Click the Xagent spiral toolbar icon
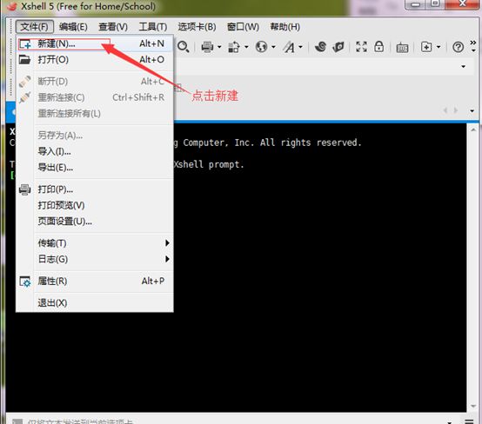Image resolution: width=482 pixels, height=424 pixels. 320,47
